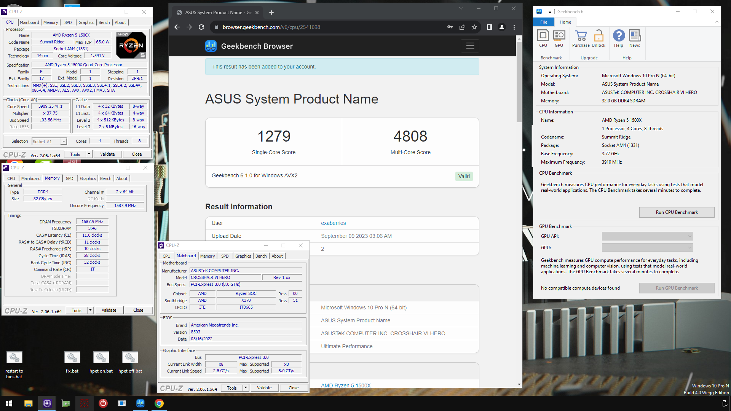The height and width of the screenshot is (411, 731).
Task: Open the Geekbench Browser hamburger menu
Action: point(470,46)
